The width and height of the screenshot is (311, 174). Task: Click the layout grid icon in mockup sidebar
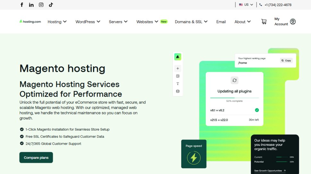178,76
